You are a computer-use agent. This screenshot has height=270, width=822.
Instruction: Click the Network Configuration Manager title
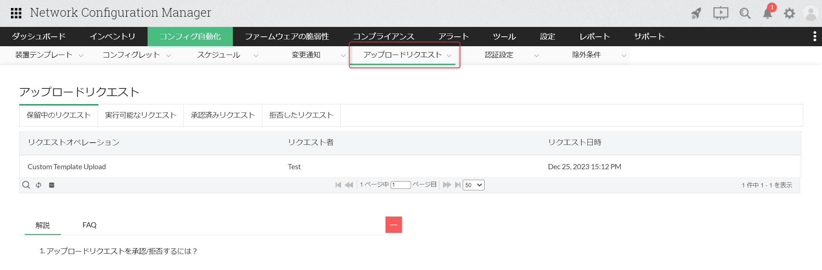coord(121,13)
